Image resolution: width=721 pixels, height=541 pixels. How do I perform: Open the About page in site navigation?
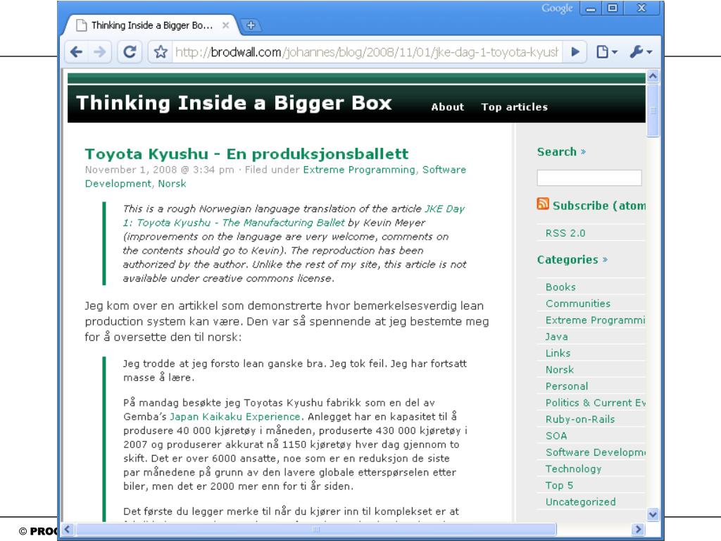point(447,107)
